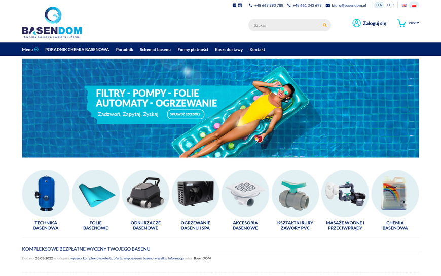Image resolution: width=441 pixels, height=276 pixels.
Task: Select the Polish flag language
Action: (414, 5)
